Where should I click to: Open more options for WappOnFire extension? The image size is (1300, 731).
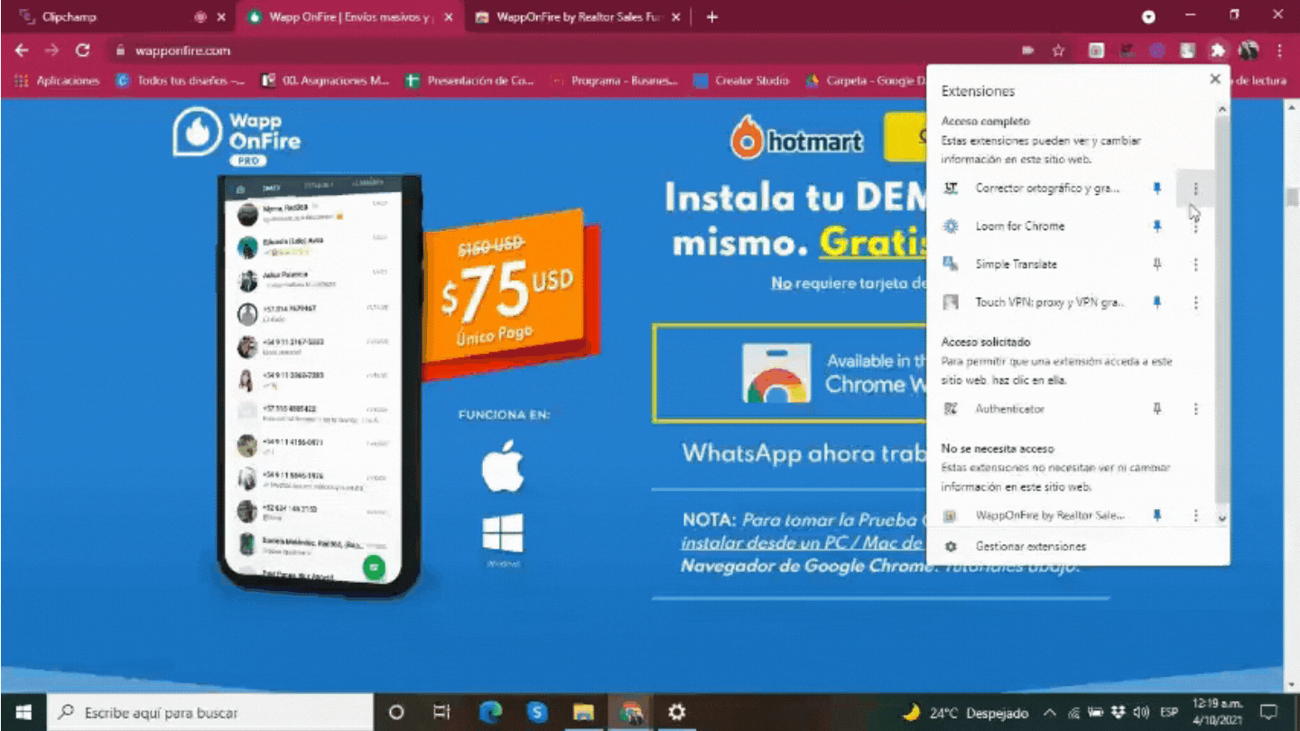pyautogui.click(x=1195, y=515)
